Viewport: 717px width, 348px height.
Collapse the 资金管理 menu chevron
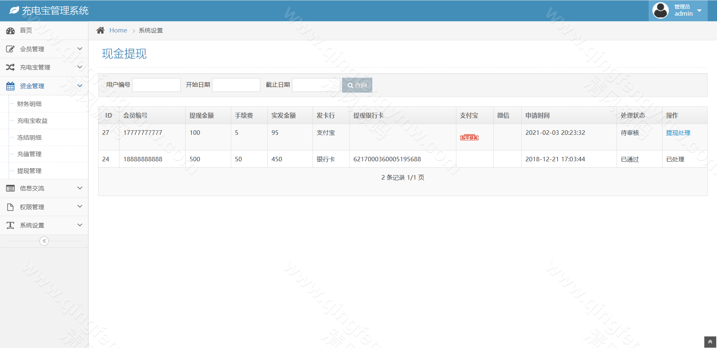click(x=80, y=86)
